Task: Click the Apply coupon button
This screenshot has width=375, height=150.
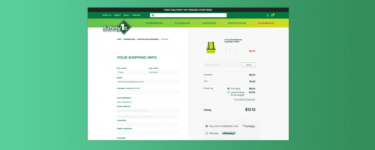Action: pos(249,64)
